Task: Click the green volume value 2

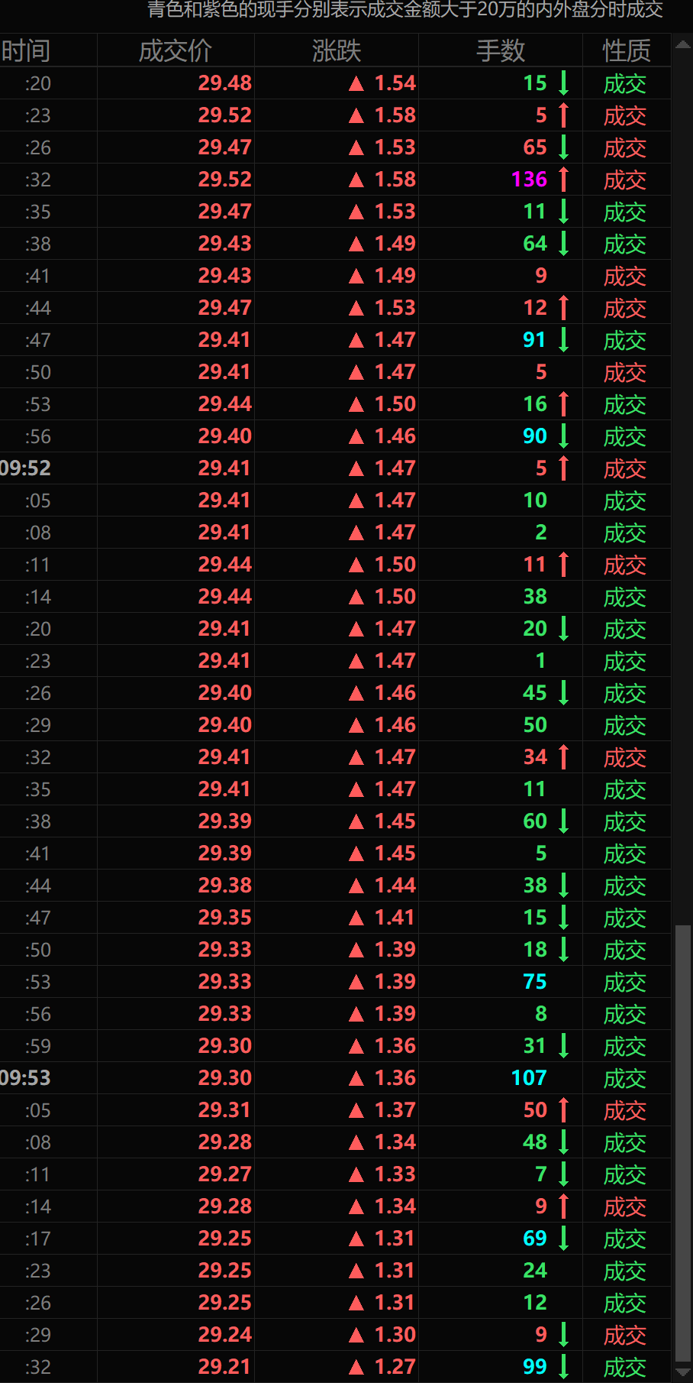Action: (x=541, y=533)
